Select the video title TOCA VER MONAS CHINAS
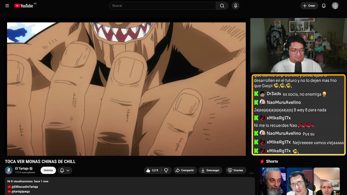Viewport: 347px width, 195px height. (40, 162)
